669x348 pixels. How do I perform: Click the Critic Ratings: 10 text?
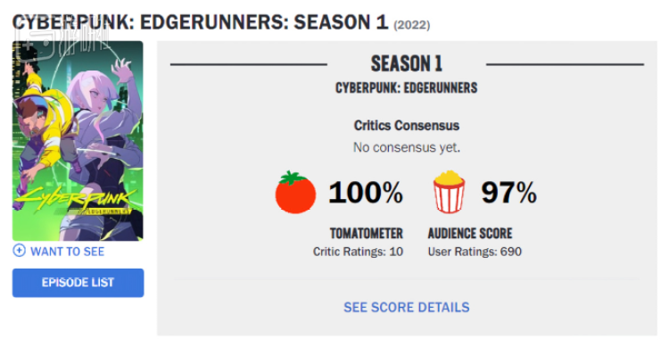(358, 252)
